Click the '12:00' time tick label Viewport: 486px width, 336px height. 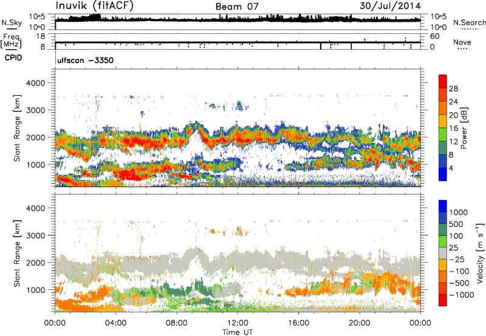coord(238,323)
